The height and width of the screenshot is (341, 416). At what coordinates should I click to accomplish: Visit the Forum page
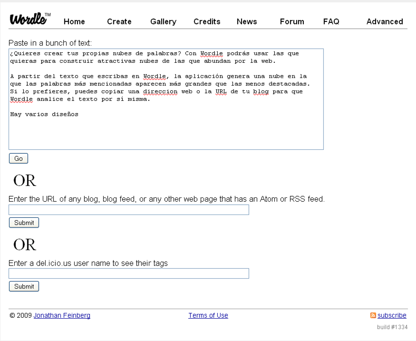[292, 22]
